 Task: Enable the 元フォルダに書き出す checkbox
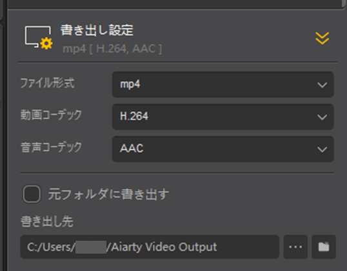32,194
